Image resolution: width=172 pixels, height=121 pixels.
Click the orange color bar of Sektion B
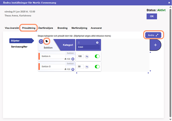pos(39,66)
